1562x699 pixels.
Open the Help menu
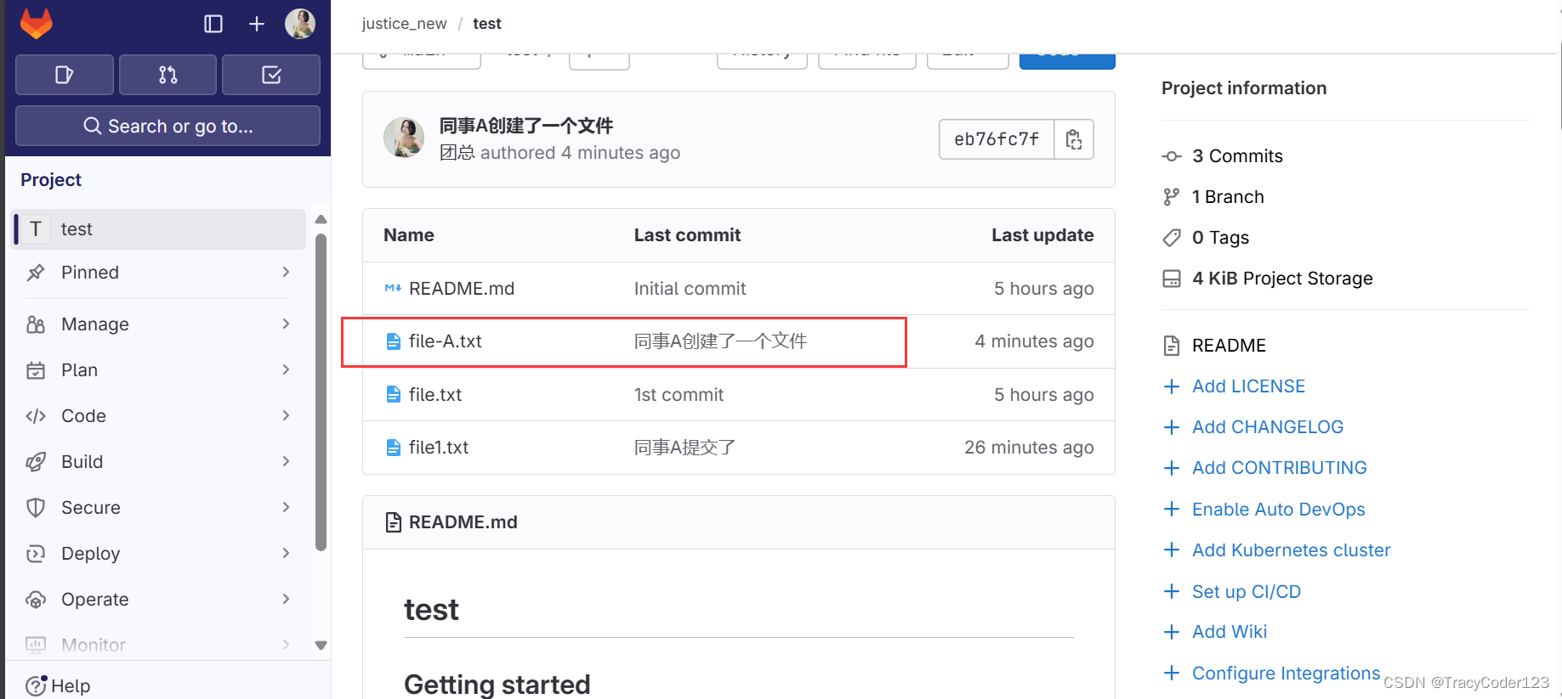[x=58, y=685]
